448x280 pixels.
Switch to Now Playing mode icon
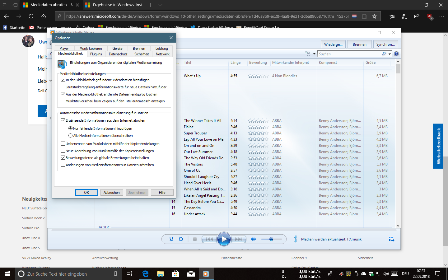coord(392,239)
